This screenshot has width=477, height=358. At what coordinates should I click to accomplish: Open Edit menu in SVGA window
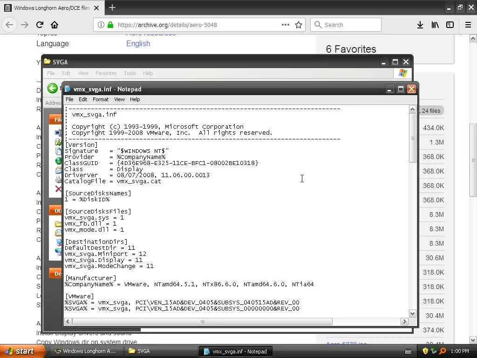[x=66, y=73]
